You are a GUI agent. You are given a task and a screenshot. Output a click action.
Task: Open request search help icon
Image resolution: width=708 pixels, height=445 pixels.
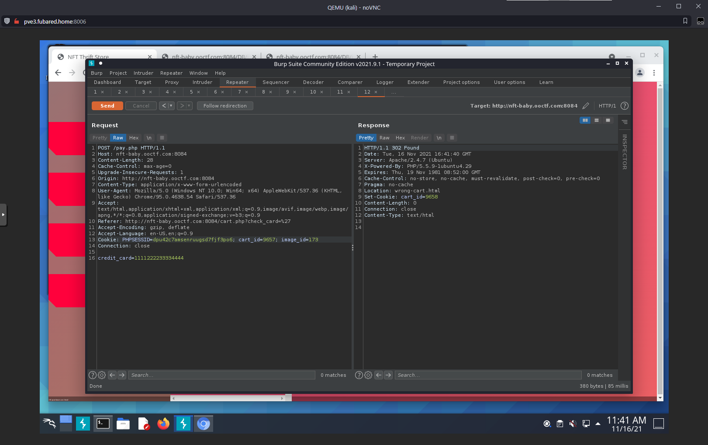point(93,375)
